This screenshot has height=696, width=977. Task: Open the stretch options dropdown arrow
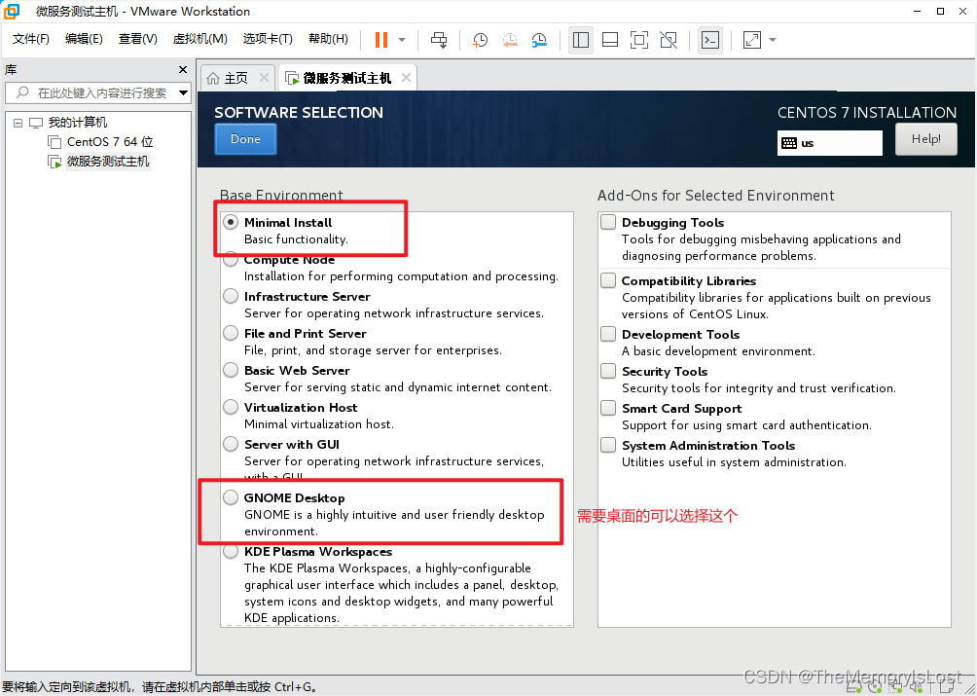[773, 40]
